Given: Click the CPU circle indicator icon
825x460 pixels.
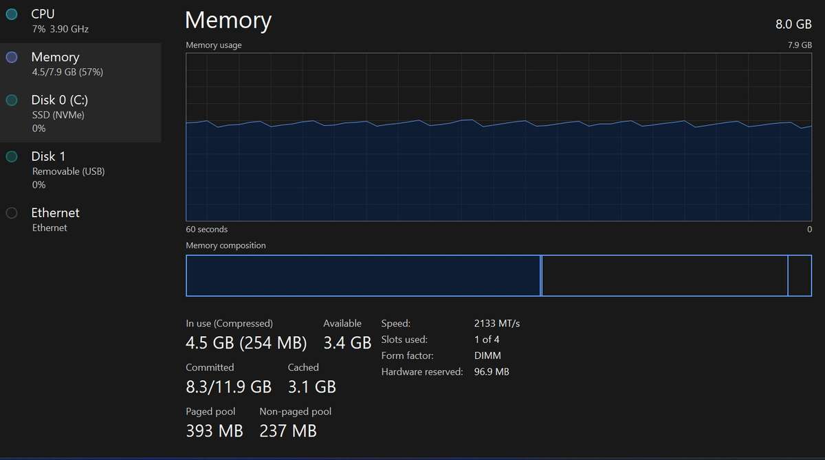Looking at the screenshot, I should click(11, 14).
